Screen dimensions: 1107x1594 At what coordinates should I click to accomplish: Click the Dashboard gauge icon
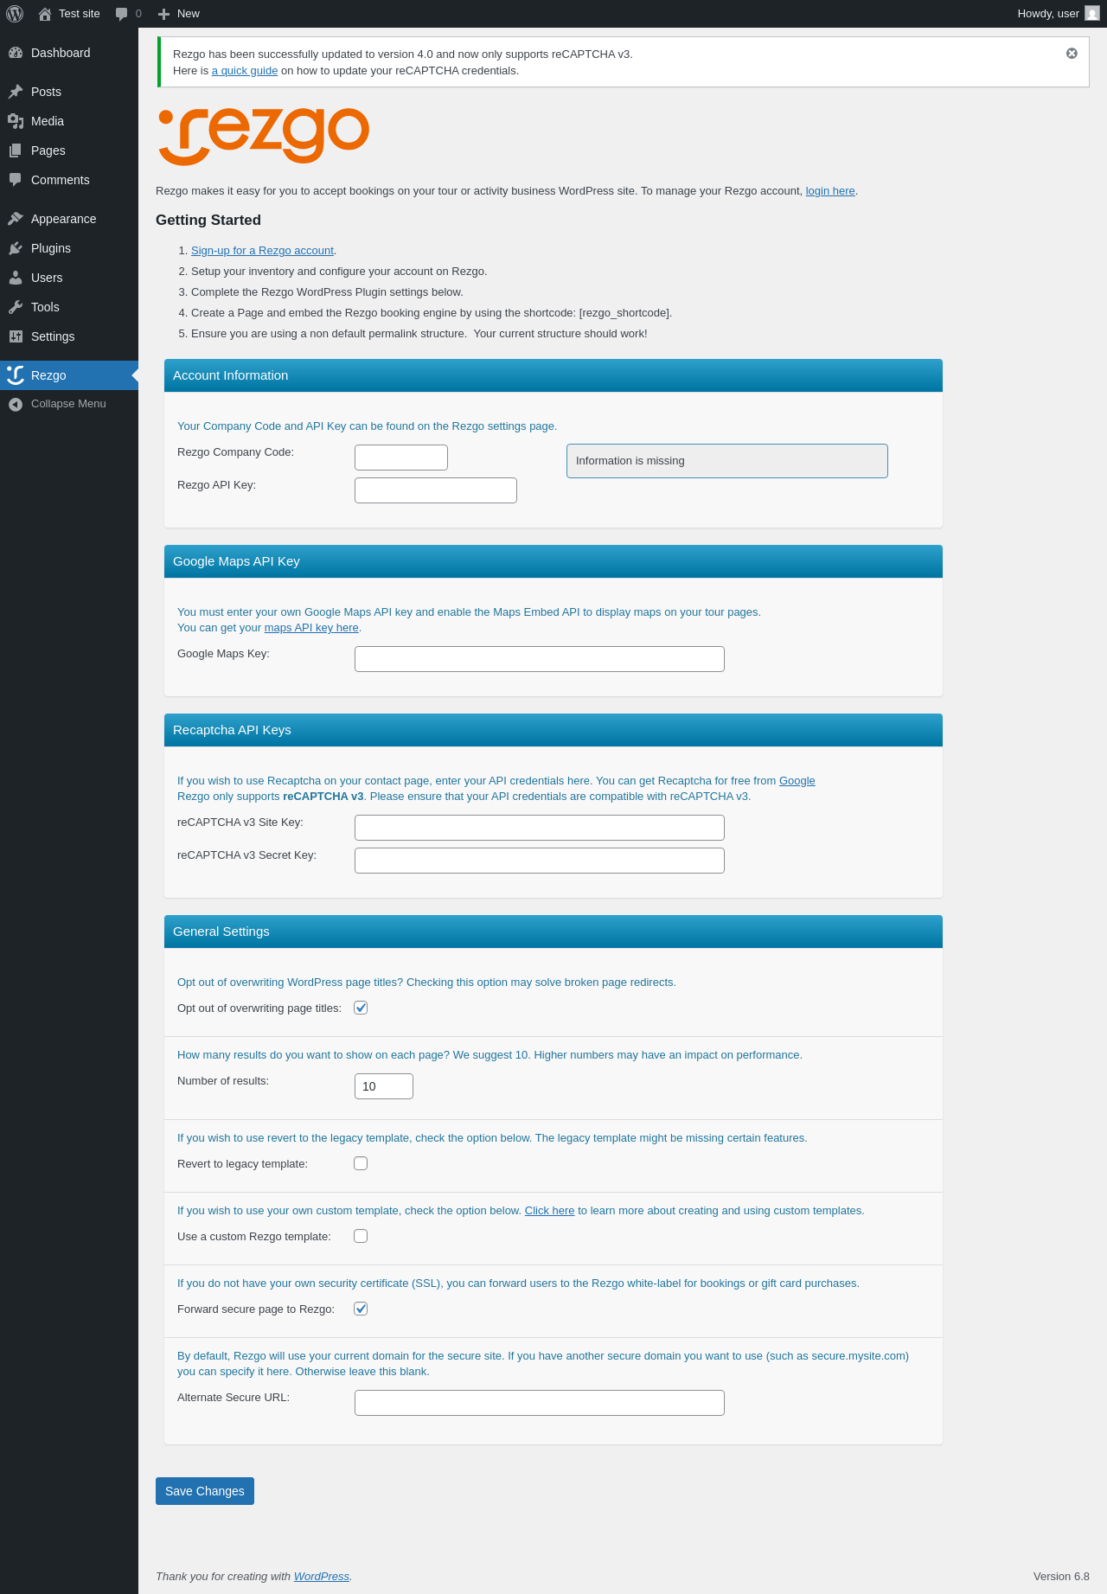[16, 53]
